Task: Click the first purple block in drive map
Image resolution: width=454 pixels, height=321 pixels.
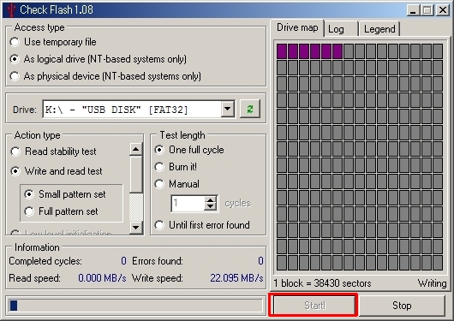Action: point(282,51)
